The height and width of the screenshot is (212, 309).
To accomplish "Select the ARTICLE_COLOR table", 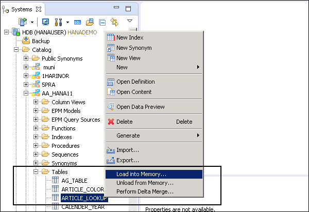I will pyautogui.click(x=83, y=189).
